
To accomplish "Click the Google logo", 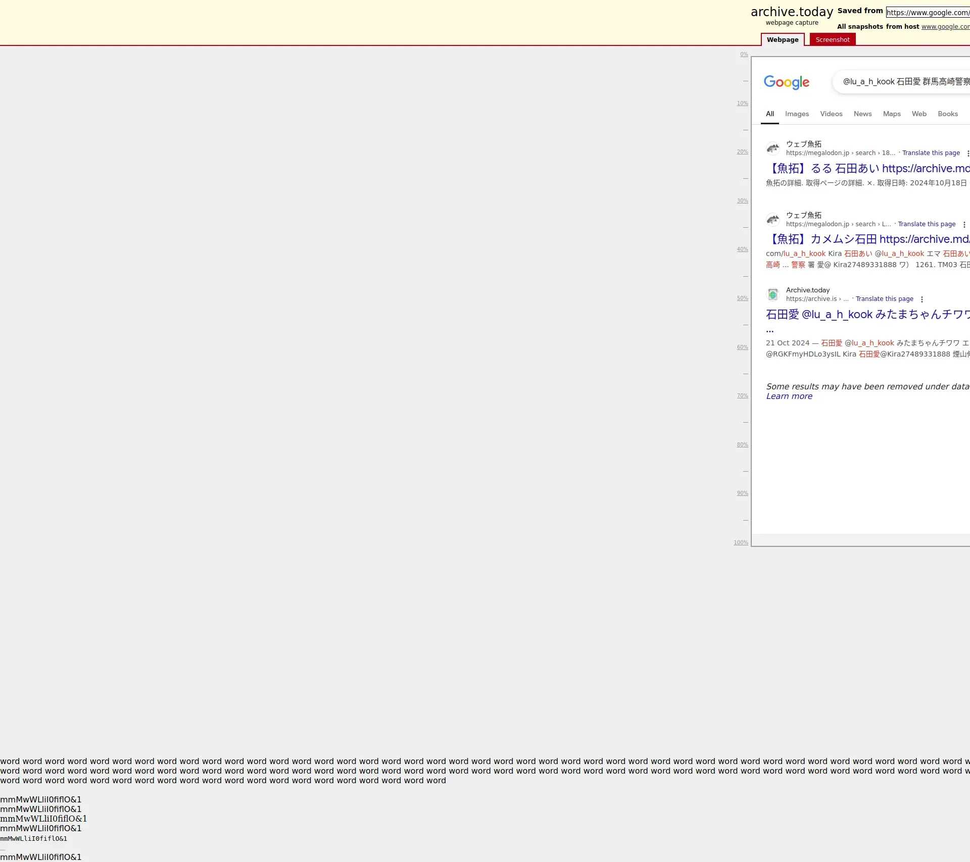I will click(786, 82).
